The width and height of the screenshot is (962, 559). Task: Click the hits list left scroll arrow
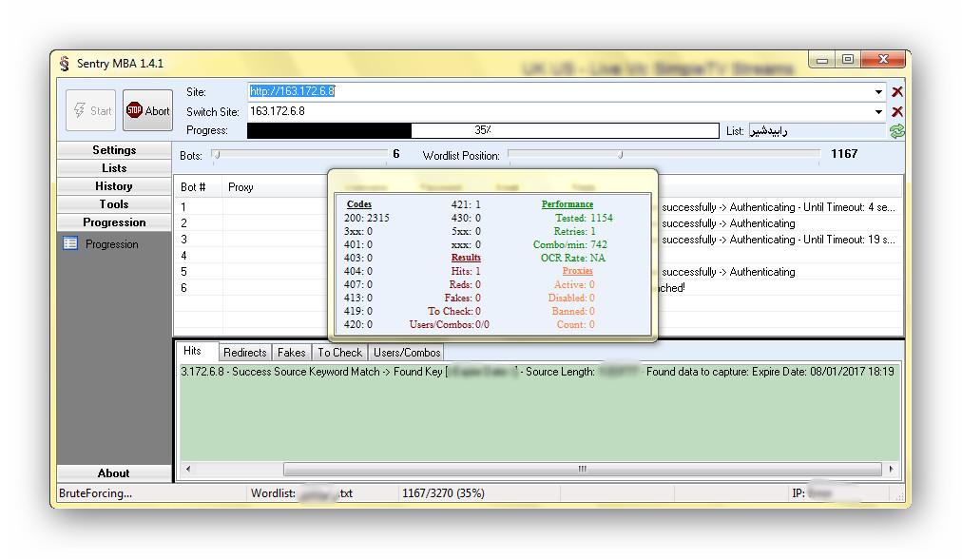[x=187, y=470]
